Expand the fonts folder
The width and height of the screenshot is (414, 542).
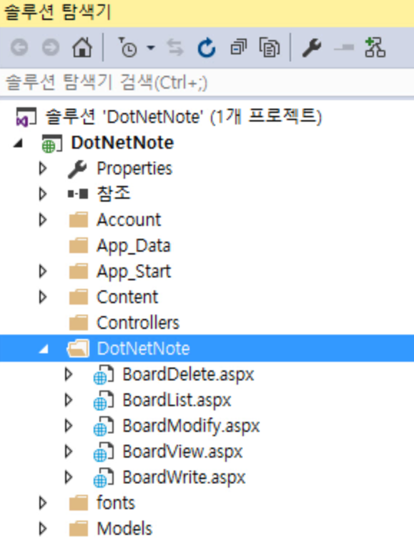coord(43,503)
